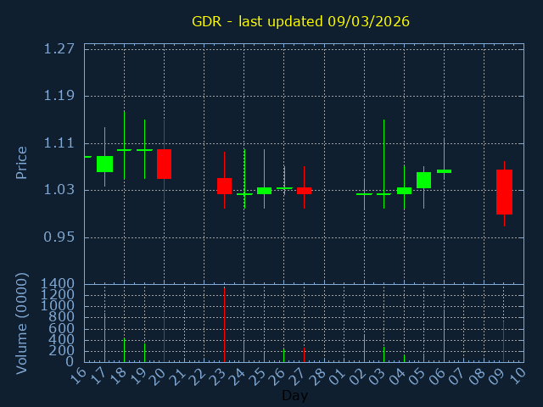Select the green candlestick on day 17
Image resolution: width=543 pixels, height=407 pixels.
tap(104, 164)
